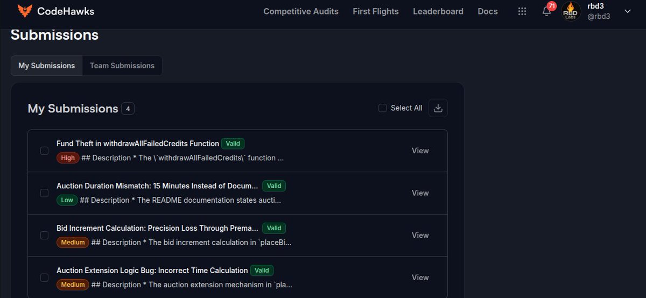Check the Auction Extension Logic Bug checkbox

pyautogui.click(x=44, y=278)
